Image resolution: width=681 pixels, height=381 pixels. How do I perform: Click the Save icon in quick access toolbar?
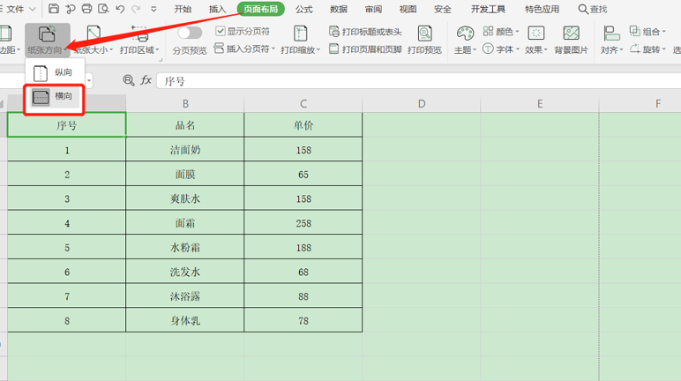(x=54, y=9)
